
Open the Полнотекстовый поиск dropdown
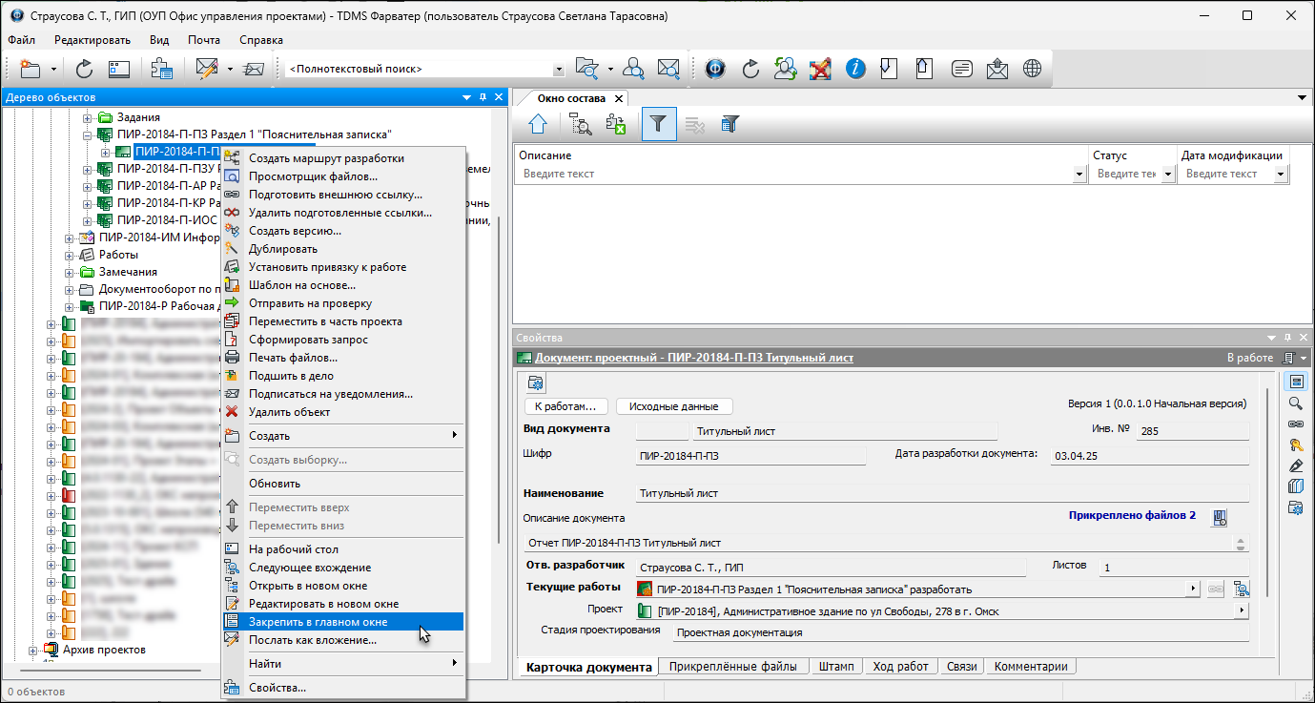tap(559, 70)
